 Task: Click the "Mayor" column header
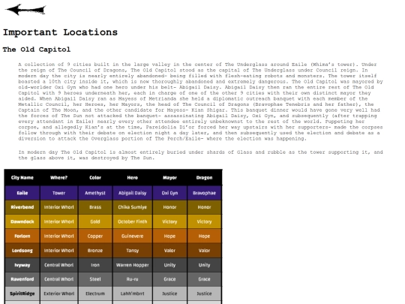pyautogui.click(x=169, y=178)
